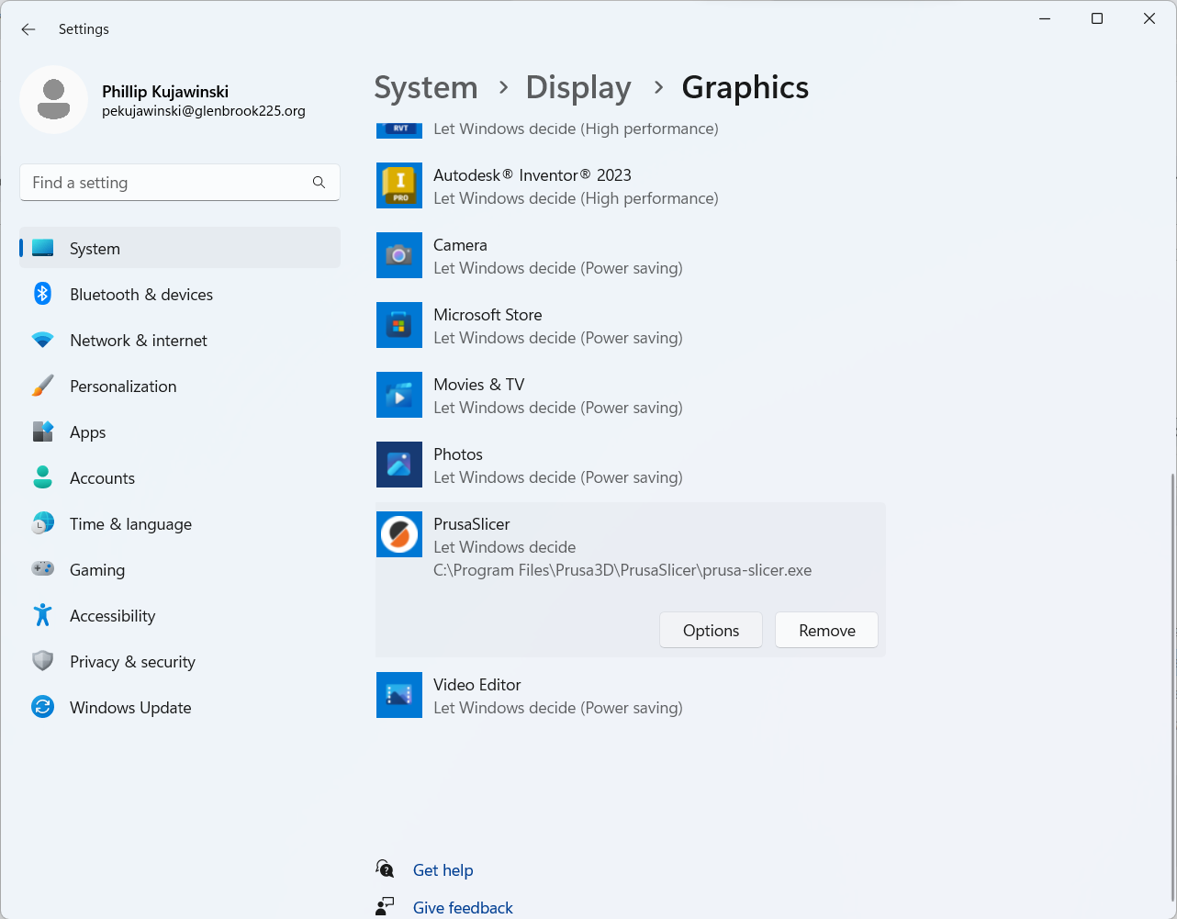Minimize the Settings window
1177x919 pixels.
(x=1045, y=18)
